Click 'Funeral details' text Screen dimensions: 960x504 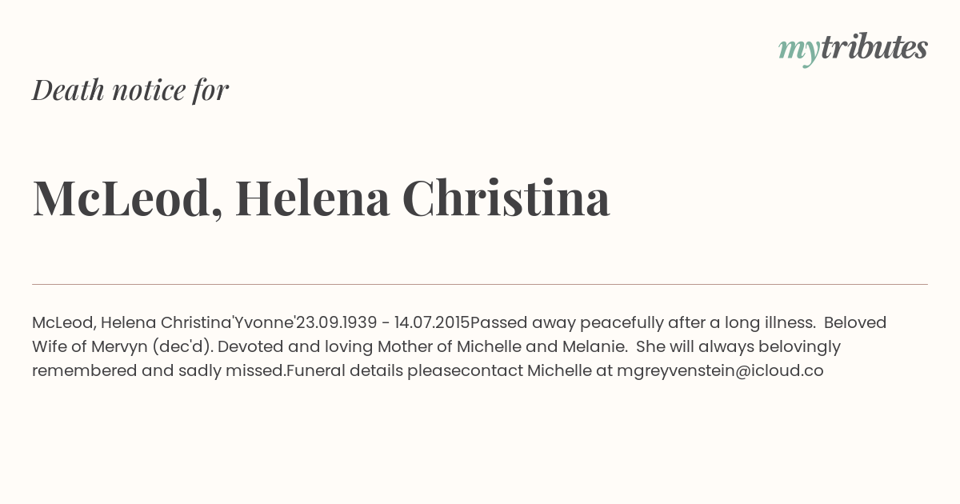click(x=345, y=371)
